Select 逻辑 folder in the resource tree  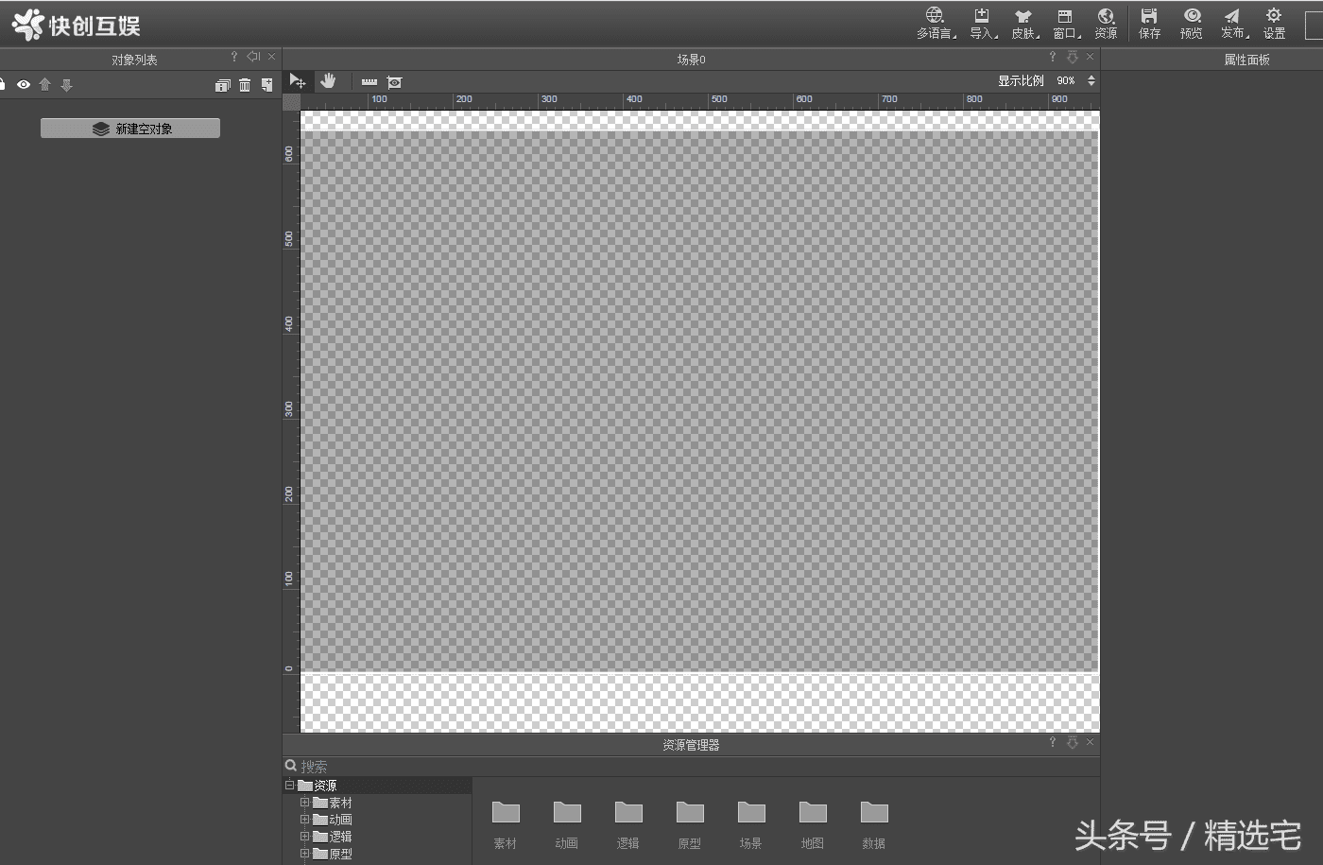coord(333,837)
